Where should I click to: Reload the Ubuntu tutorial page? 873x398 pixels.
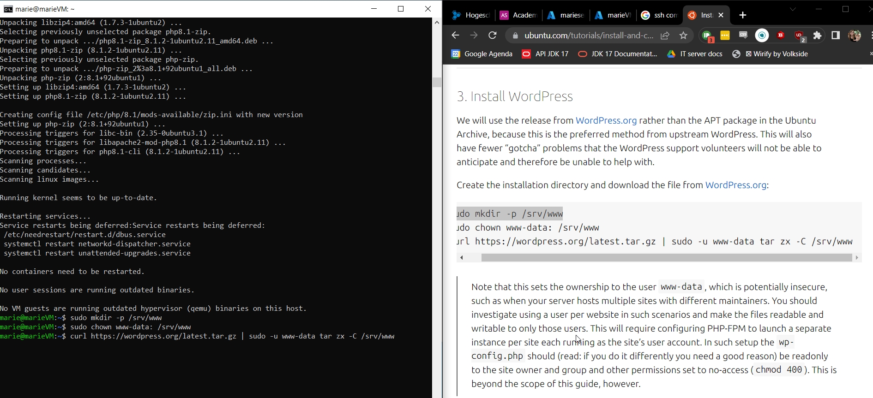click(493, 36)
